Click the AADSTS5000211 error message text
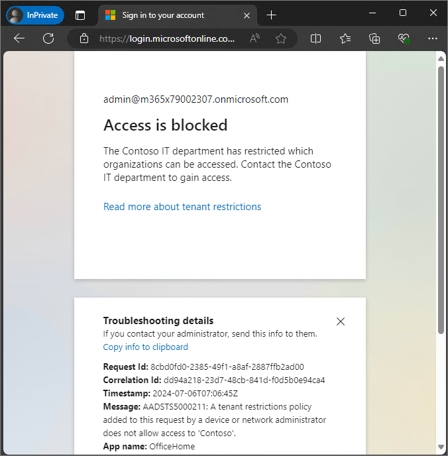Image resolution: width=448 pixels, height=456 pixels. (x=215, y=420)
